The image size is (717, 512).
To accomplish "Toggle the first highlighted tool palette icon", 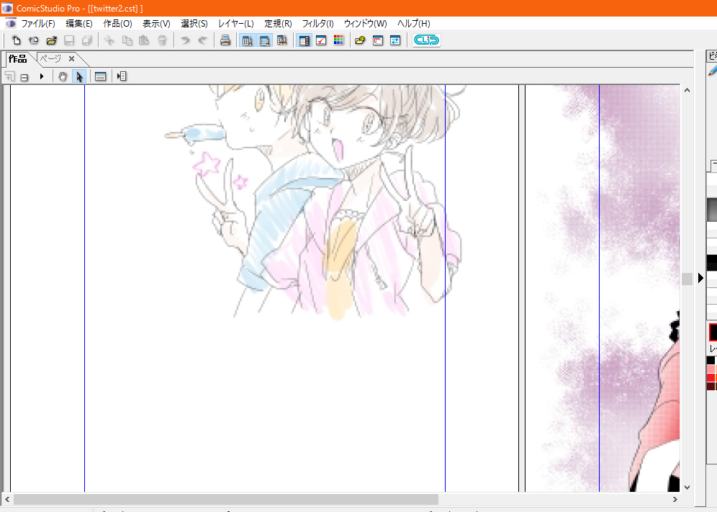I will click(x=248, y=40).
